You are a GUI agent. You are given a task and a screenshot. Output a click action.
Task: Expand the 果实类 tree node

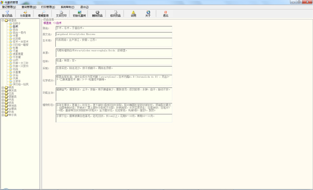(3, 90)
